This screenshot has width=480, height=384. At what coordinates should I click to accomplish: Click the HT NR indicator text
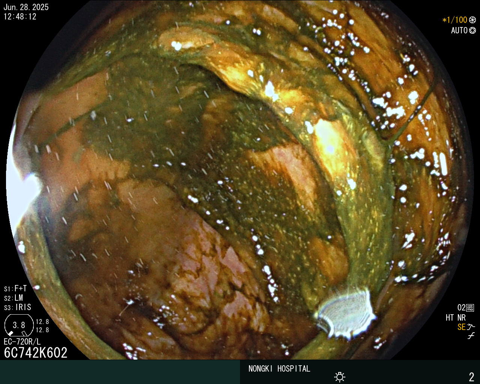tap(455, 318)
